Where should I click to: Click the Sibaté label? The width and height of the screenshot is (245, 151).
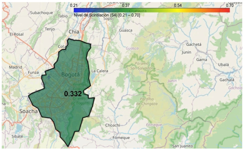(17, 136)
